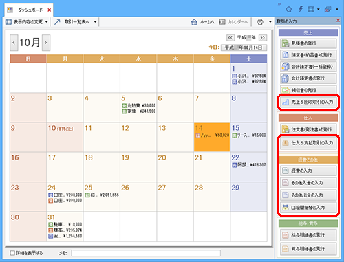Select the 給 ¥2,051,656 entry on the 25th
The width and height of the screenshot is (344, 262).
tap(102, 195)
